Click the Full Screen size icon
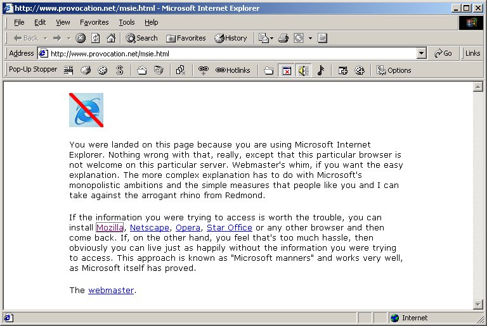The height and width of the screenshot is (326, 487). tap(299, 38)
